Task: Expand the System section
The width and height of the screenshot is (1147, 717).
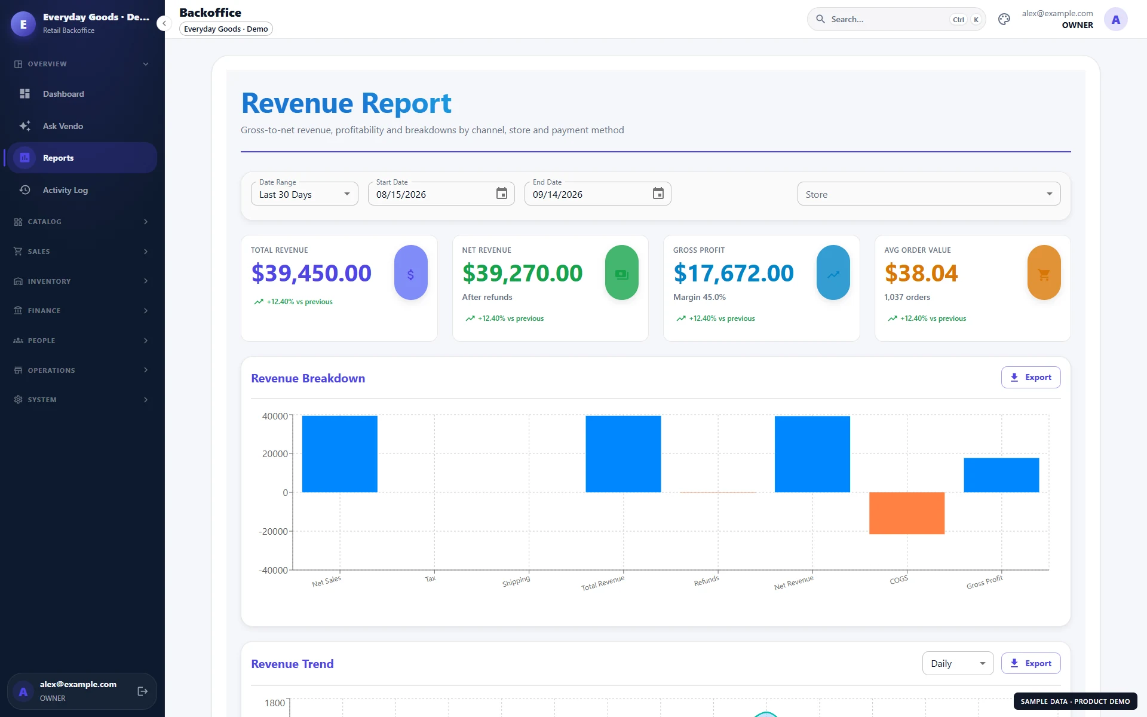Action: click(x=82, y=400)
